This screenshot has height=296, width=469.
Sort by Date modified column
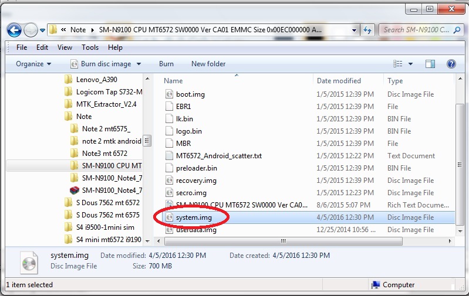pos(339,81)
